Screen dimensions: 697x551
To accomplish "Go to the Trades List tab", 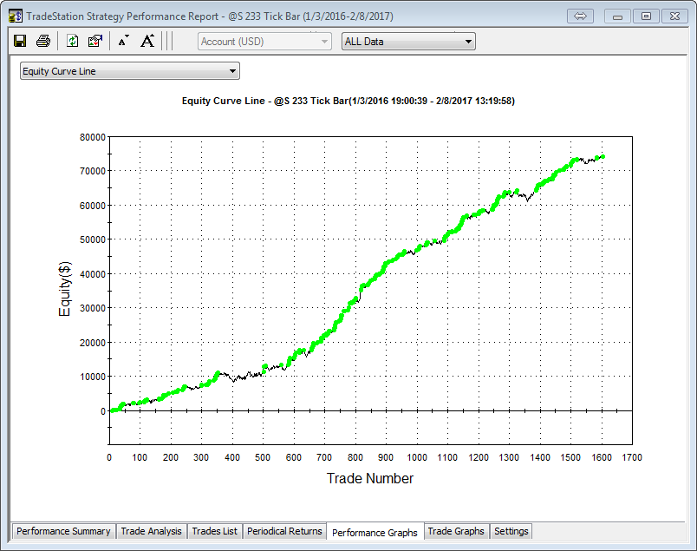I will click(x=214, y=531).
